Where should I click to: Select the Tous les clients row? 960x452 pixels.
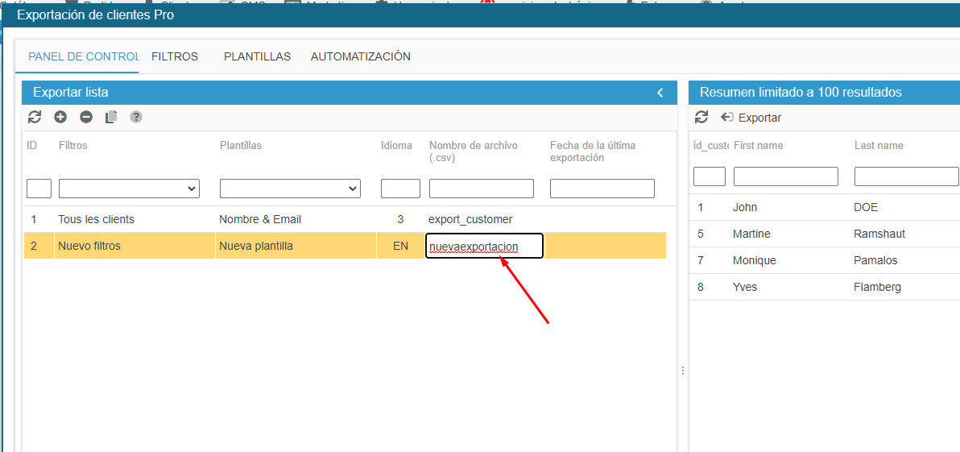pos(96,219)
